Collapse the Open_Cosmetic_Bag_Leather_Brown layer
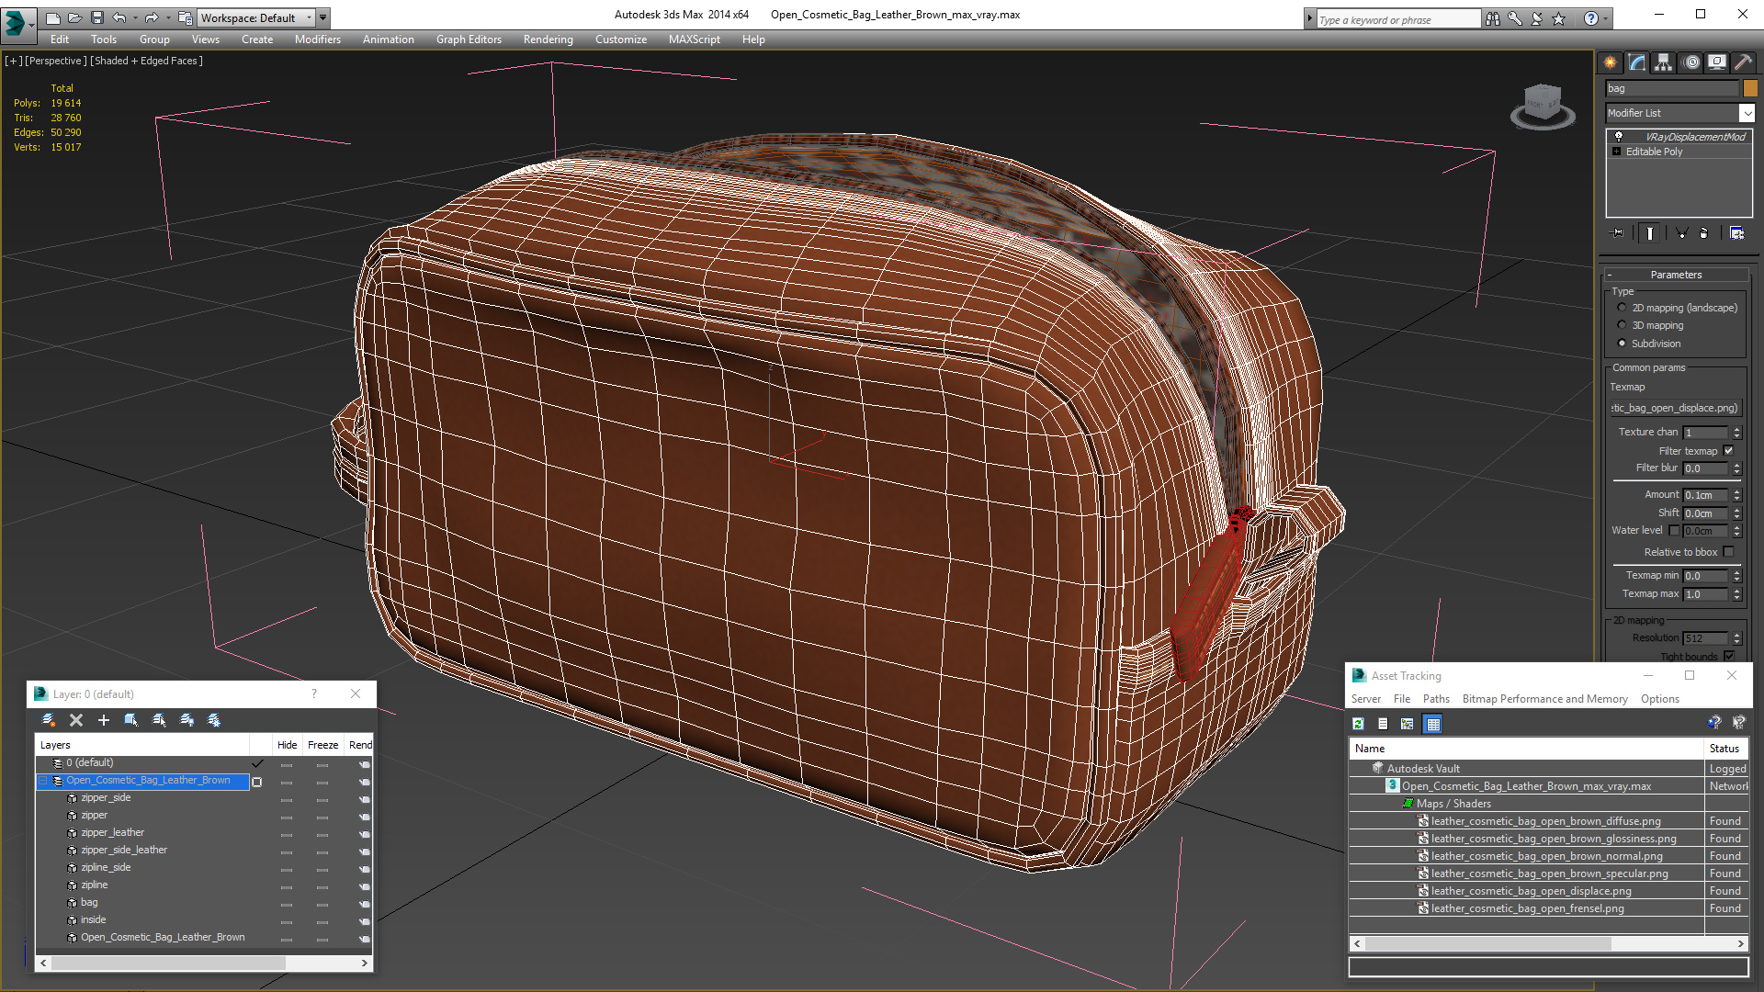Screen dimensions: 1764x992 (42, 781)
